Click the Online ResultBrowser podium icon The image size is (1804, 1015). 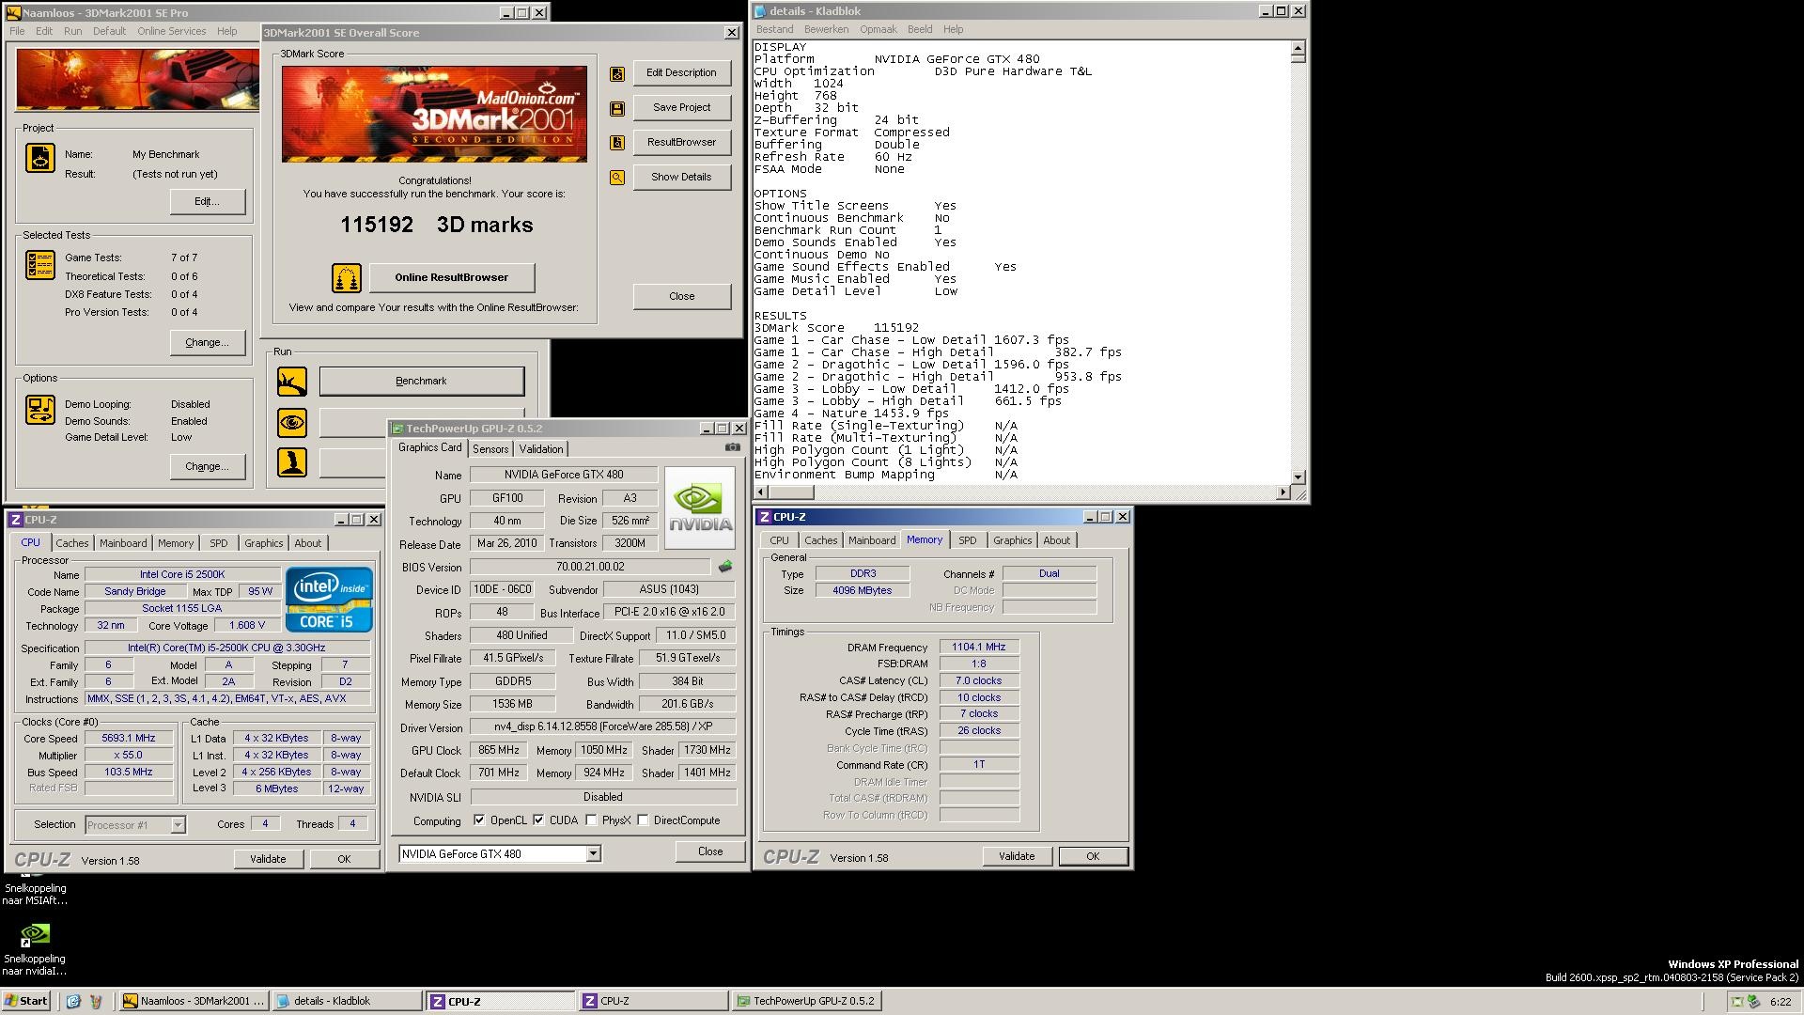click(x=346, y=278)
